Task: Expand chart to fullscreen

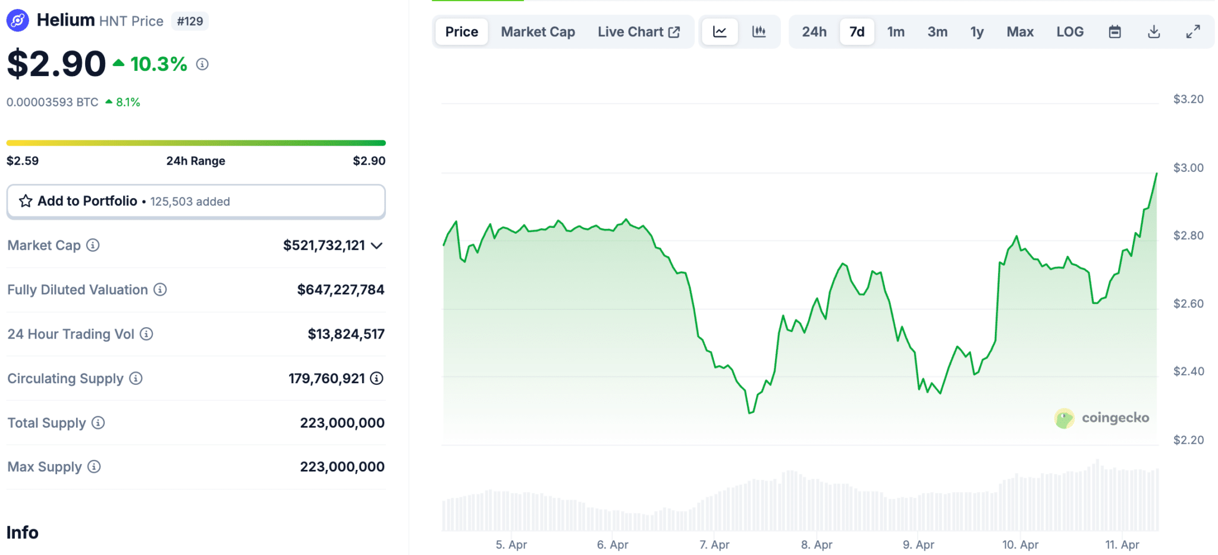Action: tap(1193, 32)
